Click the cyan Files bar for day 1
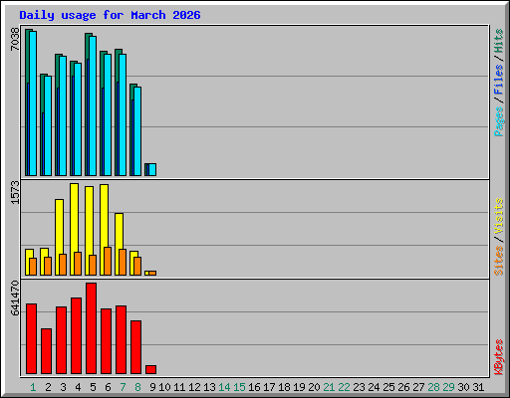This screenshot has height=398, width=510. coord(33,103)
